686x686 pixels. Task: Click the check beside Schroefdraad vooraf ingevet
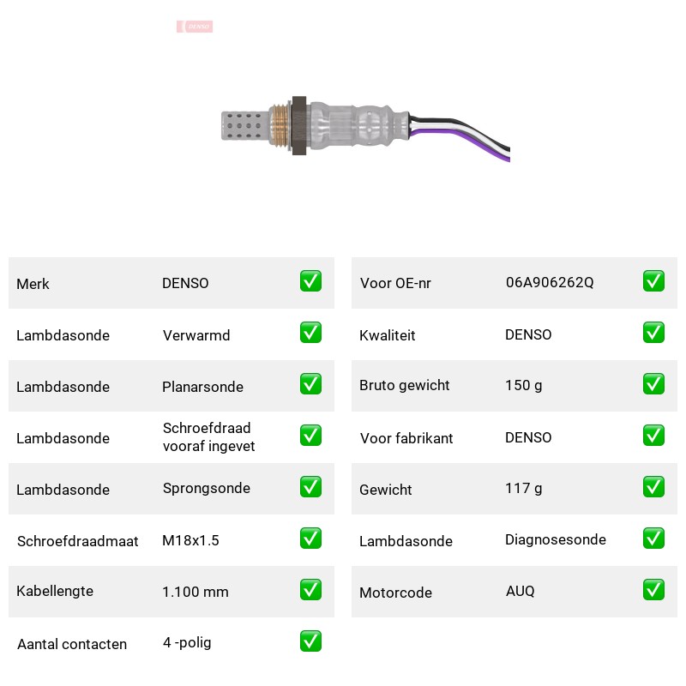click(310, 436)
